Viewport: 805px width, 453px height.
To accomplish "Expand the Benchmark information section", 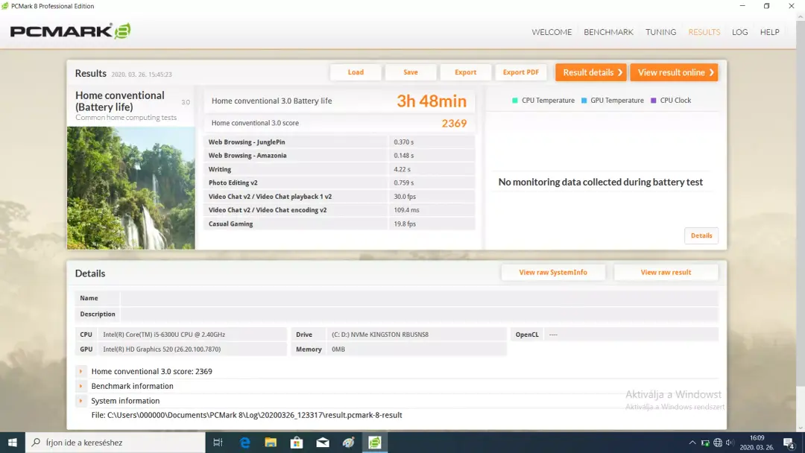I will pyautogui.click(x=80, y=386).
